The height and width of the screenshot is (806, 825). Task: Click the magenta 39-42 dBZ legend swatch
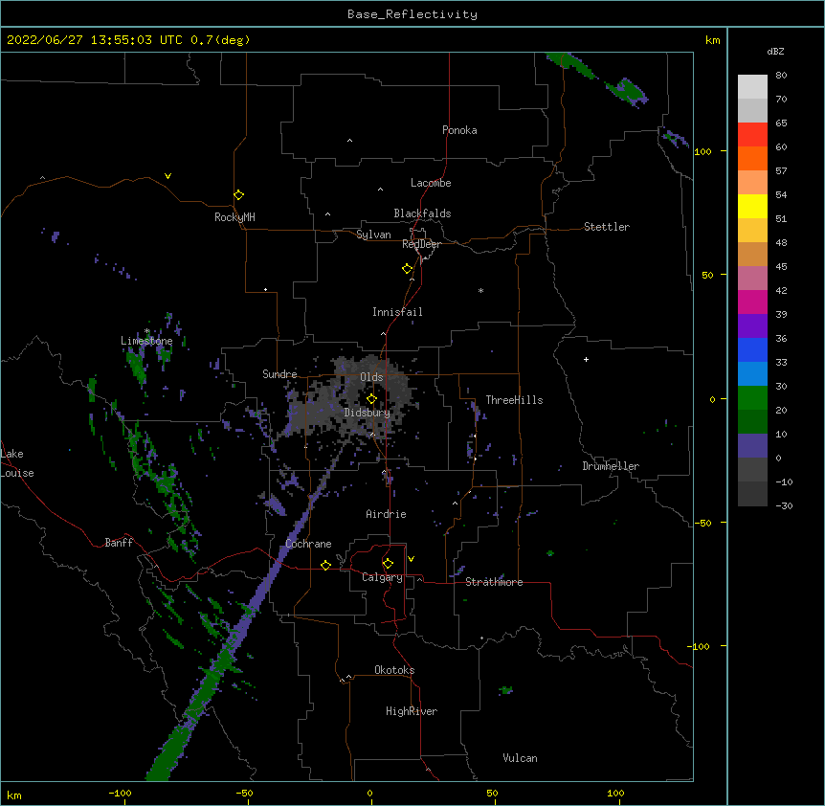752,302
